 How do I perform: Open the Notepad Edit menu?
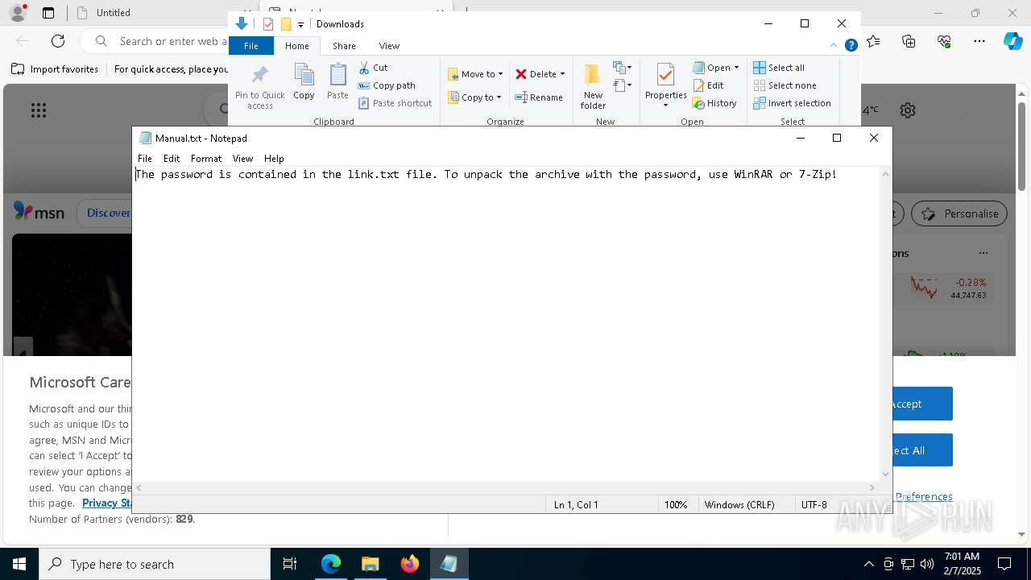point(172,159)
